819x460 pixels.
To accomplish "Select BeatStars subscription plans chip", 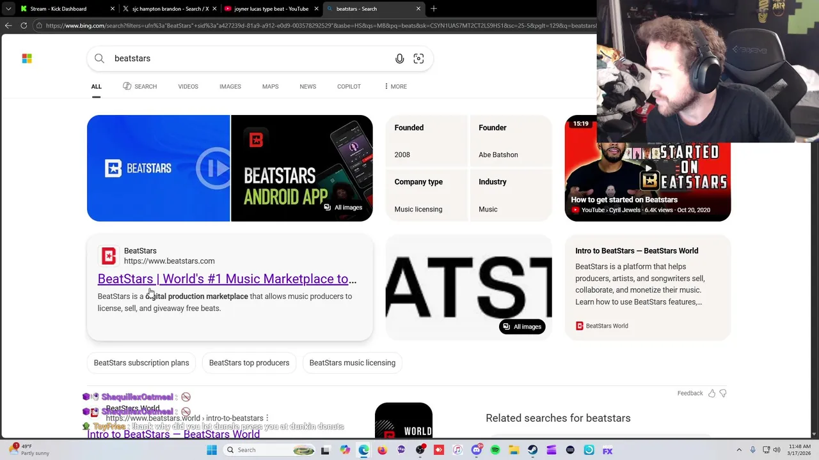I will pos(141,363).
